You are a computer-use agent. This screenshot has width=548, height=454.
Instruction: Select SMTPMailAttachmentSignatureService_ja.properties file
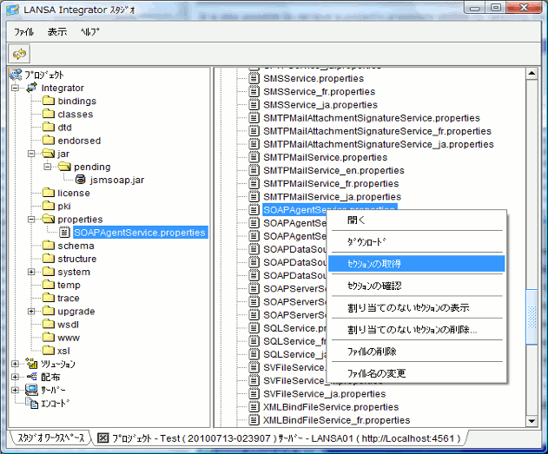pyautogui.click(x=379, y=144)
